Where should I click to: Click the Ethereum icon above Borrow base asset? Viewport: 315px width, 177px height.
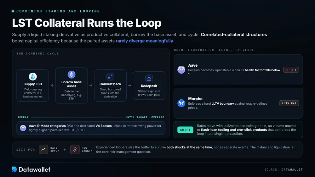(x=72, y=75)
